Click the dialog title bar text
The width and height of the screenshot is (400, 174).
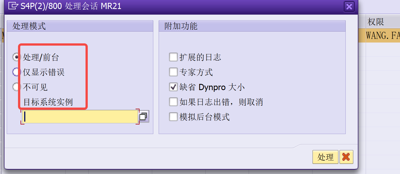pos(65,6)
